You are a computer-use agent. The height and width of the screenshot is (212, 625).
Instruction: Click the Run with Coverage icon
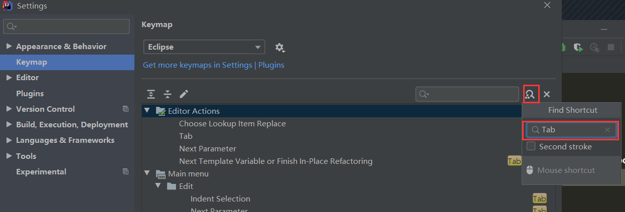pos(578,47)
